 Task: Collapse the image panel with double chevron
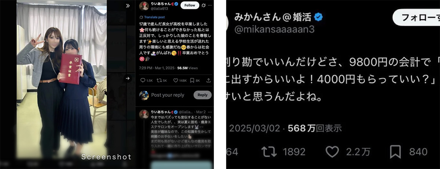[128, 6]
